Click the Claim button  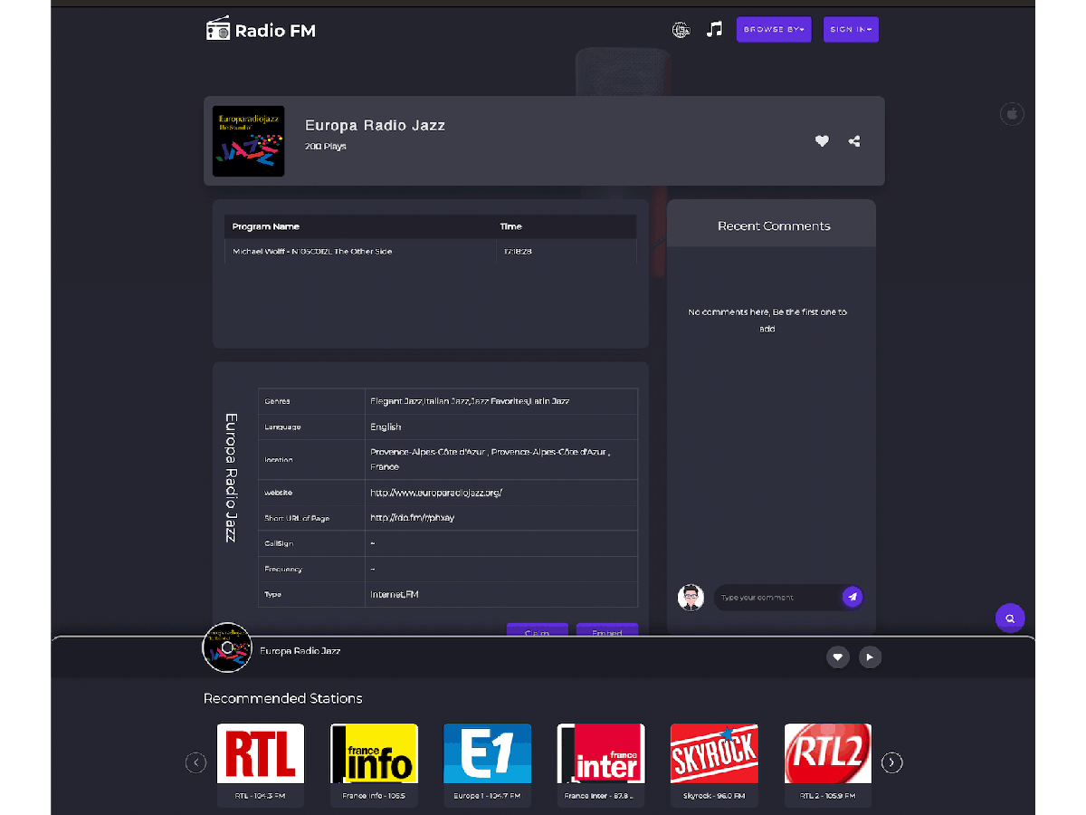538,631
